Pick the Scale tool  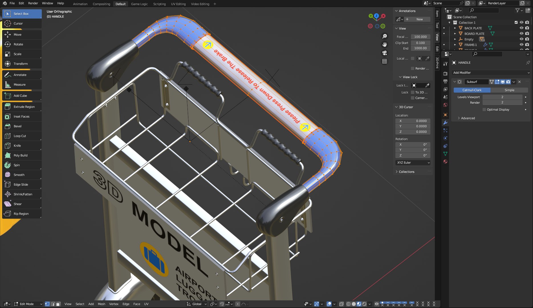pyautogui.click(x=22, y=54)
